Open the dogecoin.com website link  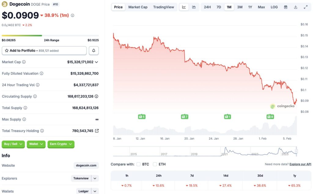point(86,165)
